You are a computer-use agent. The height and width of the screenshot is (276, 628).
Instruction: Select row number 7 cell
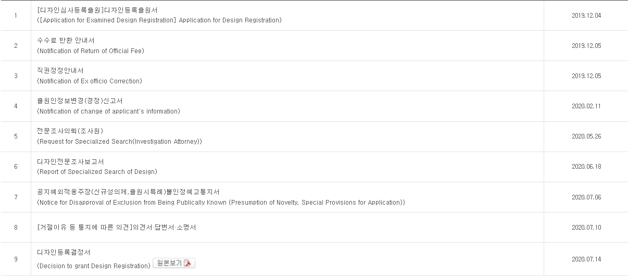pyautogui.click(x=16, y=197)
